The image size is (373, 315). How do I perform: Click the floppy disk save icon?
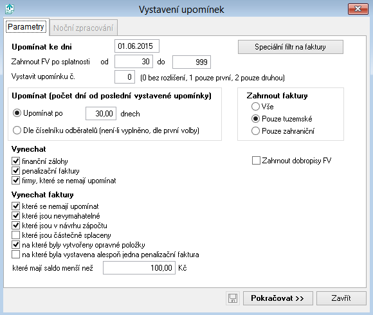click(233, 298)
